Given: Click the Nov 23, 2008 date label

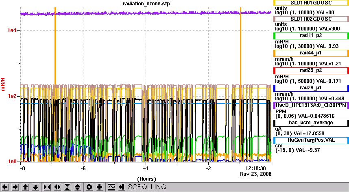Looking at the screenshot, I should click(x=256, y=174).
